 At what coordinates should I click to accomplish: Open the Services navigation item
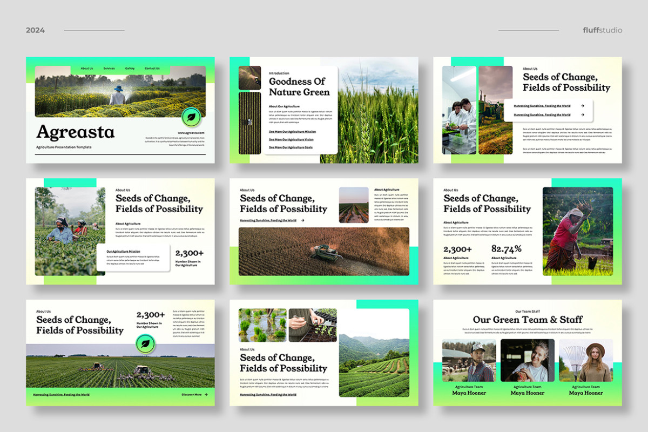[x=110, y=69]
